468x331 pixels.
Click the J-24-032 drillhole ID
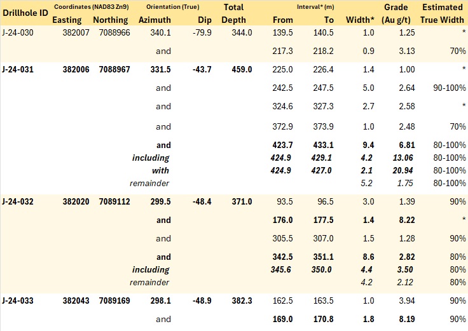coord(18,201)
